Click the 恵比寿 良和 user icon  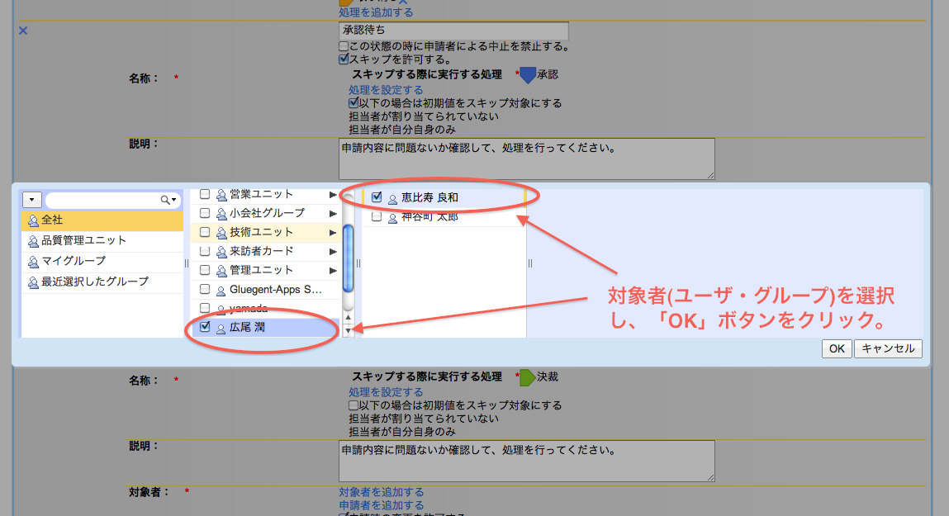pos(392,198)
